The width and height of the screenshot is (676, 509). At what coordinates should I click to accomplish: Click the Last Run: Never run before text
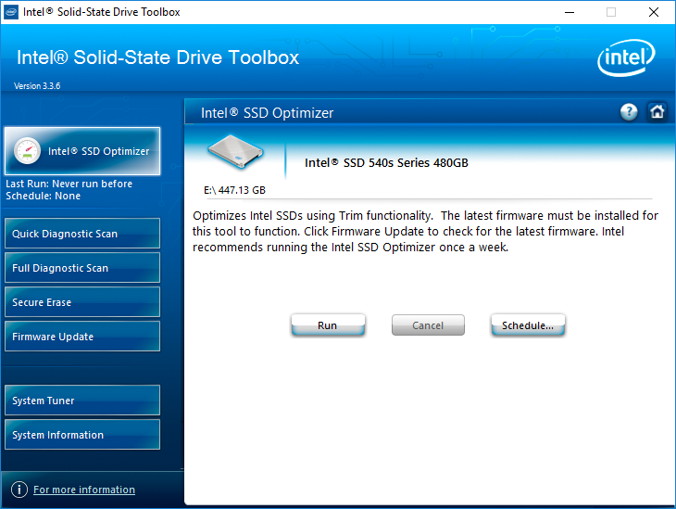point(69,184)
